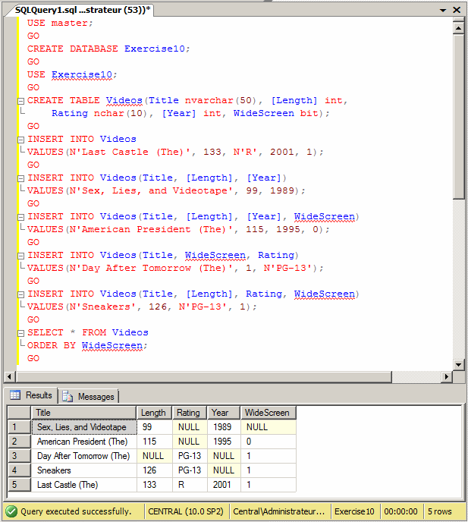Viewport: 468px width, 522px height.
Task: Click the Results grid icon
Action: [x=15, y=395]
